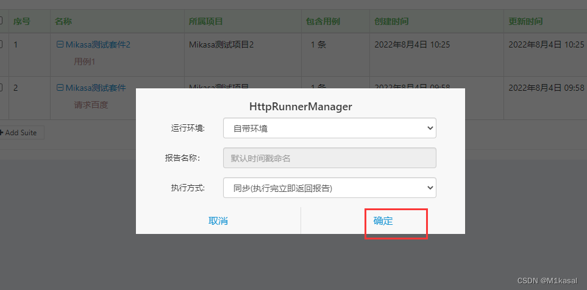Click the 1 条 cell in row 1

point(318,44)
